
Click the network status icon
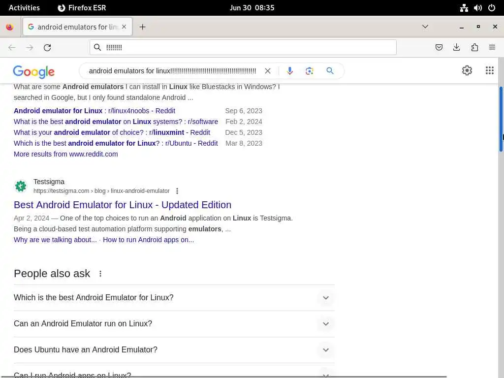click(464, 8)
